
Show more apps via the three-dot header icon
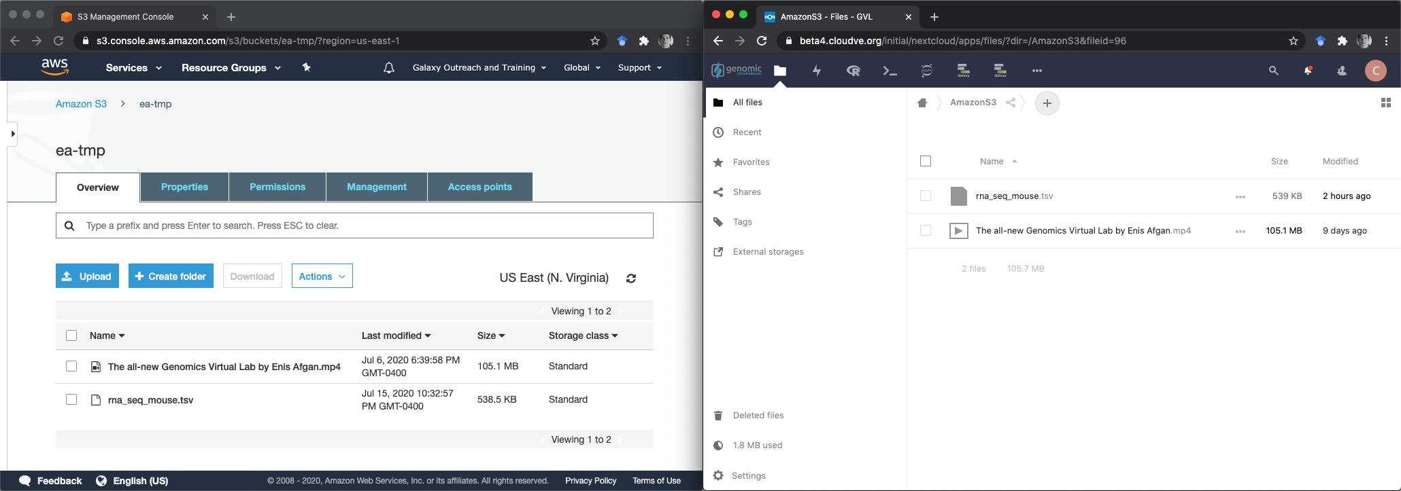[x=1037, y=71]
